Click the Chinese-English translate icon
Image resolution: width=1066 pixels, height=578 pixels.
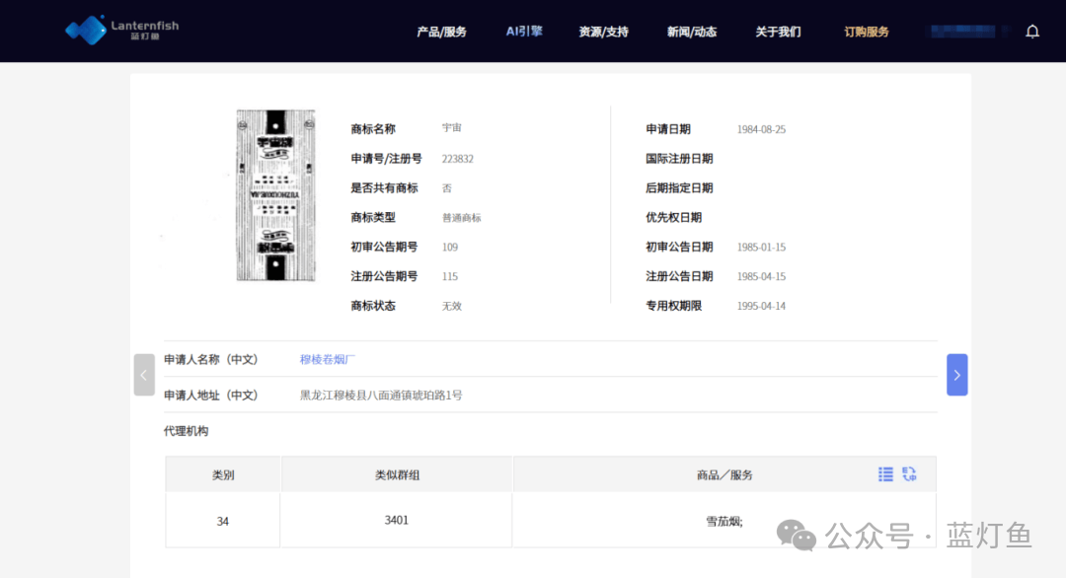[x=909, y=474]
